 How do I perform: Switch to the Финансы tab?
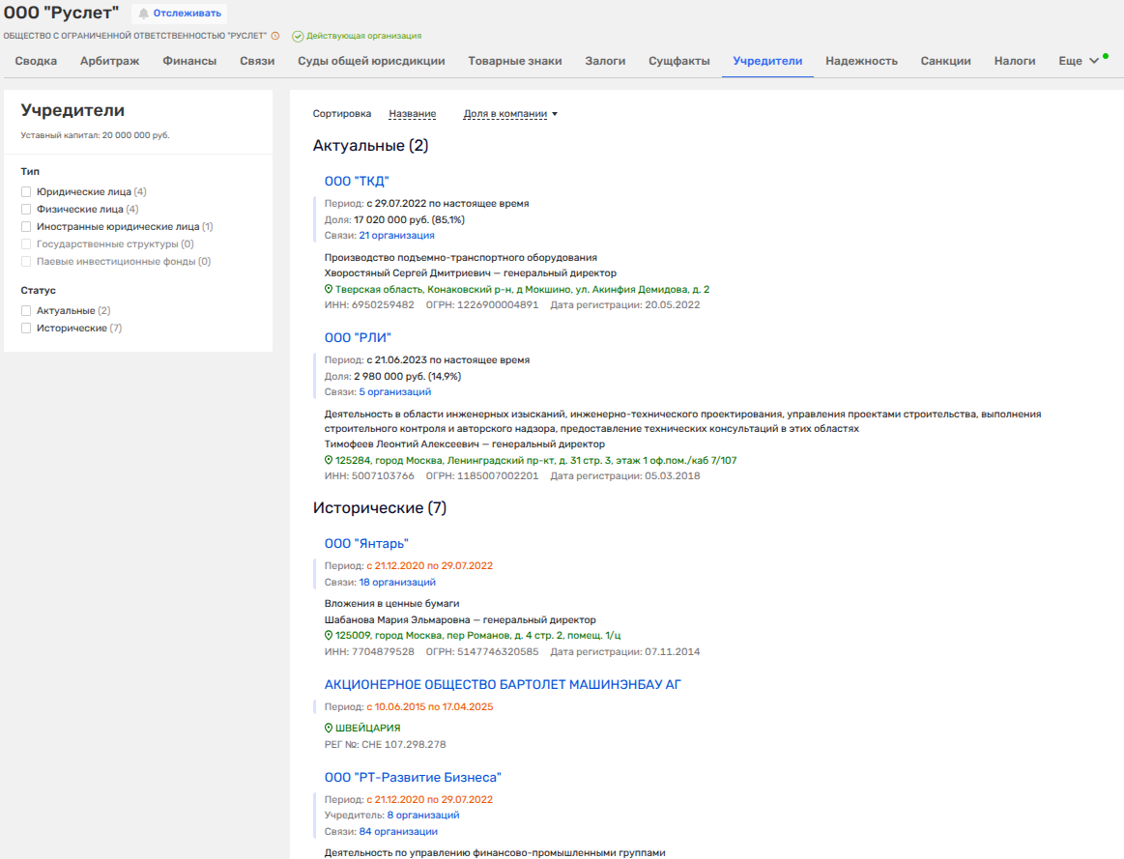[189, 61]
